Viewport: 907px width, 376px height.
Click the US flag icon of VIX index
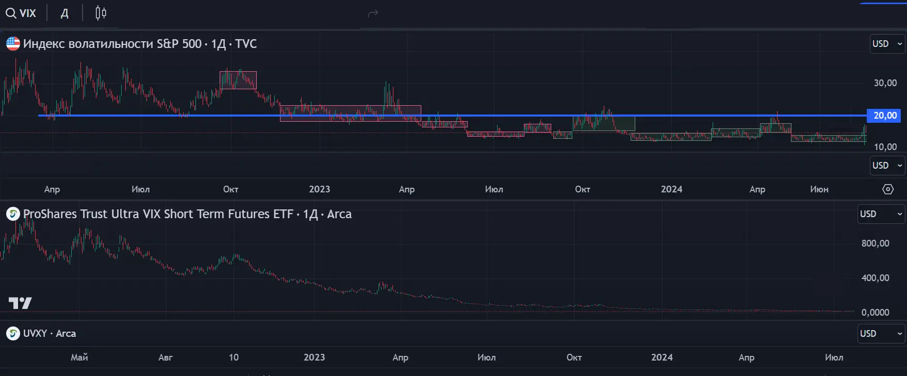pos(13,43)
